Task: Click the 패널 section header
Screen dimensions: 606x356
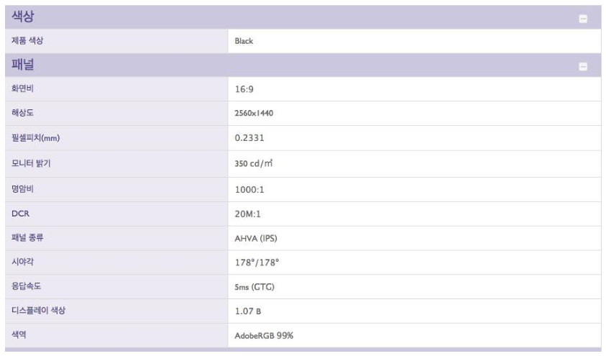Action: tap(303, 65)
